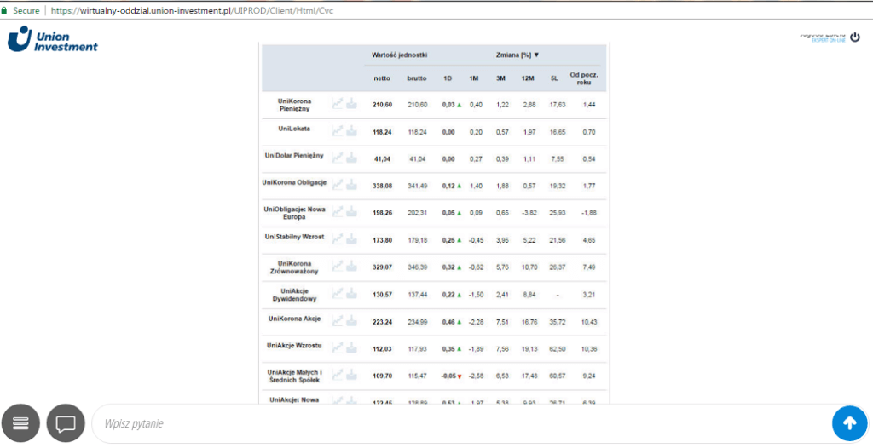Click buy icon for UniKorona Akcje
This screenshot has width=873, height=448.
352,320
